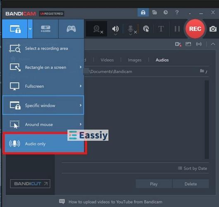Open the help question mark icon
The width and height of the screenshot is (219, 207).
pos(177,12)
